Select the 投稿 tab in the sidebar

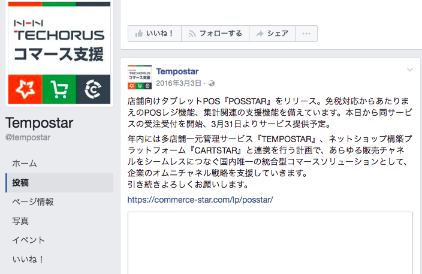pyautogui.click(x=59, y=183)
